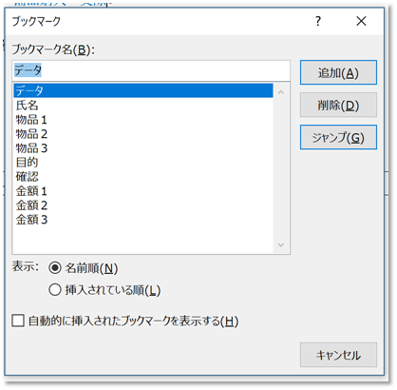Viewport: 397px width, 390px height.
Task: Close the ブックマーク dialog
Action: [361, 21]
